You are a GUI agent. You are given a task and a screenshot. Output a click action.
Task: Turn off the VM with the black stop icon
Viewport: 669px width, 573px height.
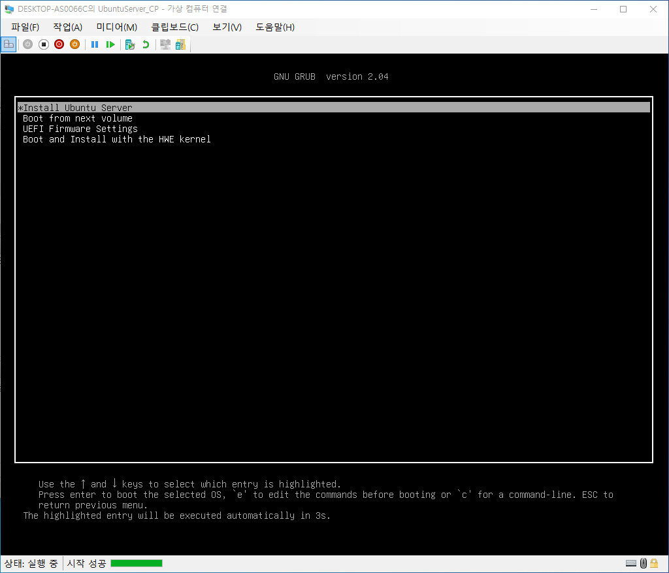44,44
